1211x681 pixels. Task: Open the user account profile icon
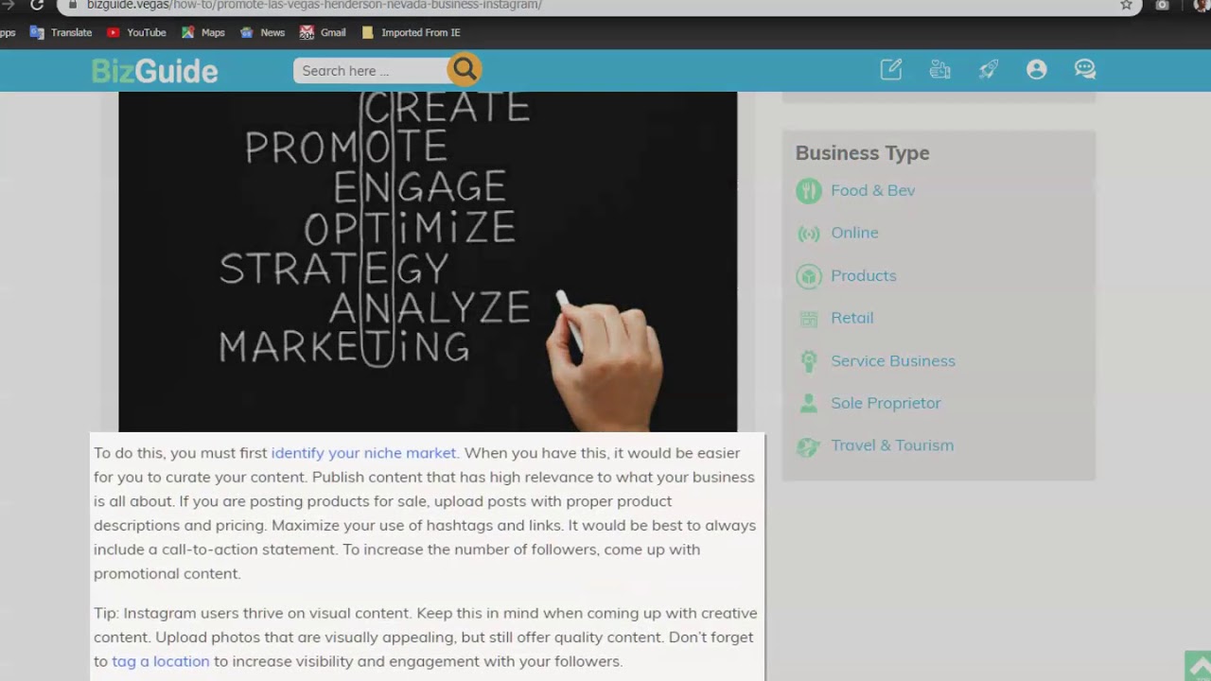point(1037,69)
